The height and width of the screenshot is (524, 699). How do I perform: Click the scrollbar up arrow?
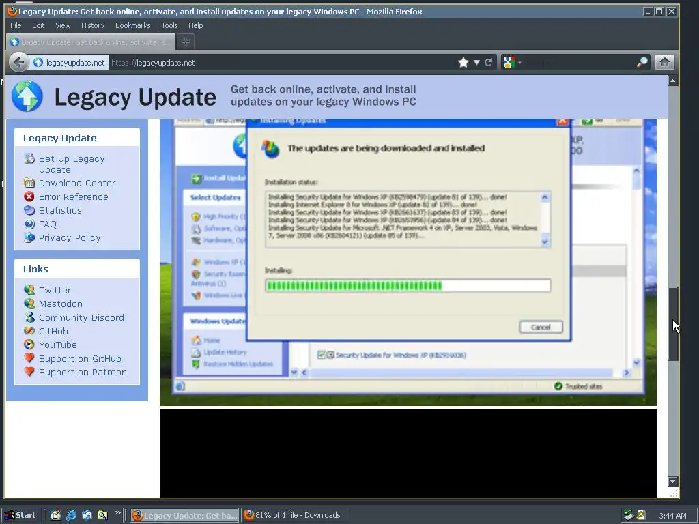pyautogui.click(x=672, y=81)
